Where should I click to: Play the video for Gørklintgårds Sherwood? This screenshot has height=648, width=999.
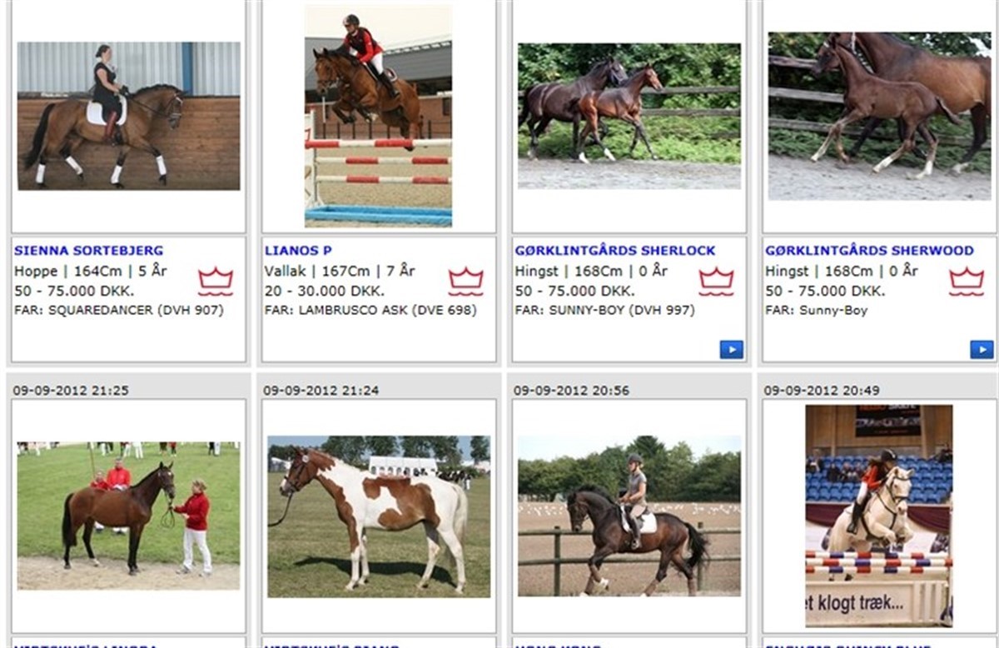click(982, 350)
